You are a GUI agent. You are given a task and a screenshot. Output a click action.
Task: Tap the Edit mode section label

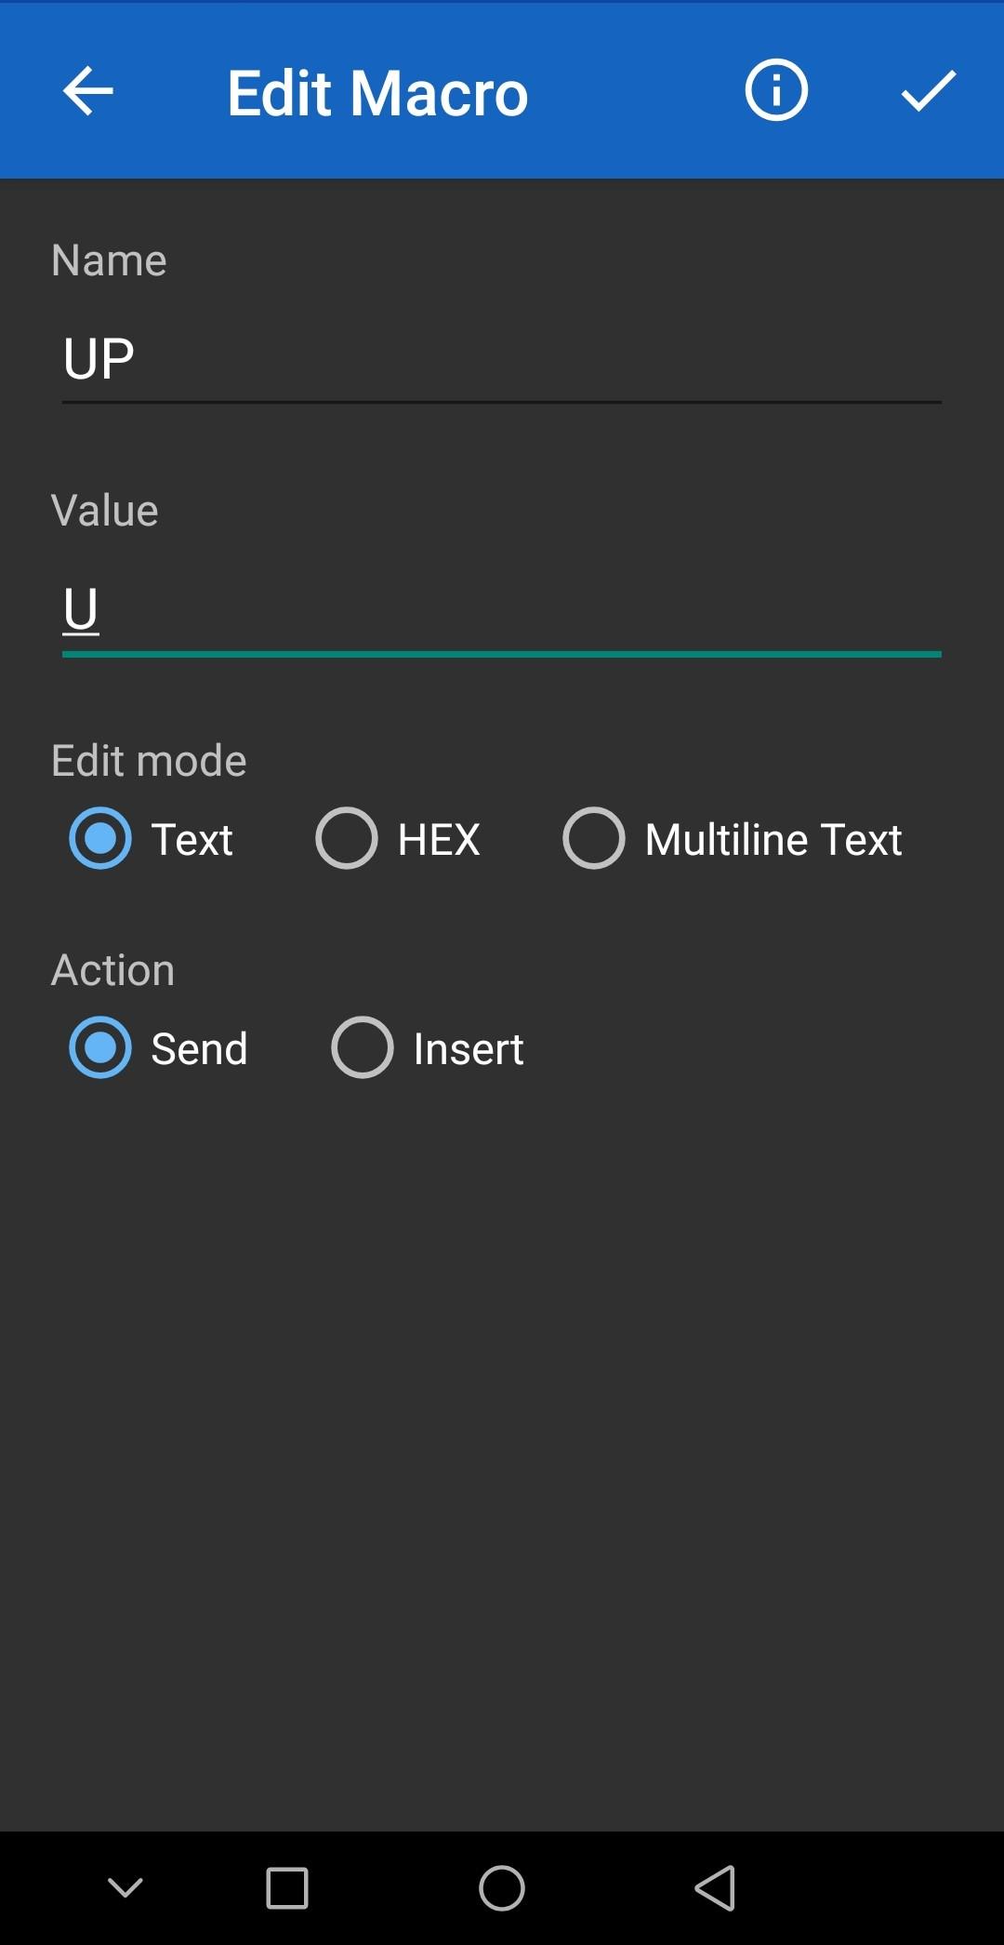pyautogui.click(x=149, y=759)
